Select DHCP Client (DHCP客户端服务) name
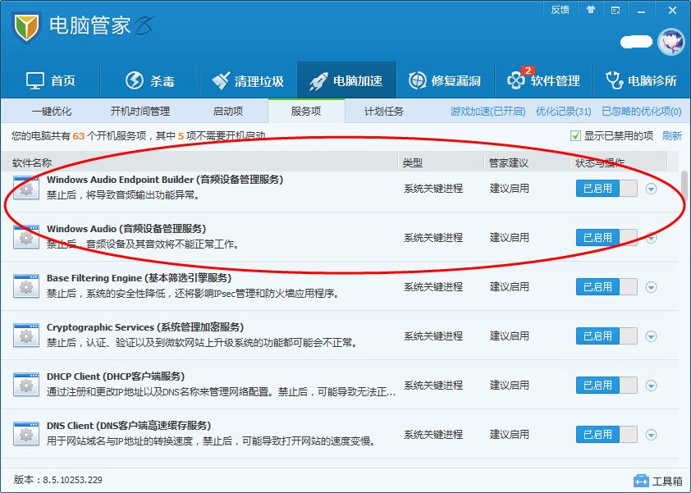This screenshot has width=691, height=493. (x=116, y=377)
